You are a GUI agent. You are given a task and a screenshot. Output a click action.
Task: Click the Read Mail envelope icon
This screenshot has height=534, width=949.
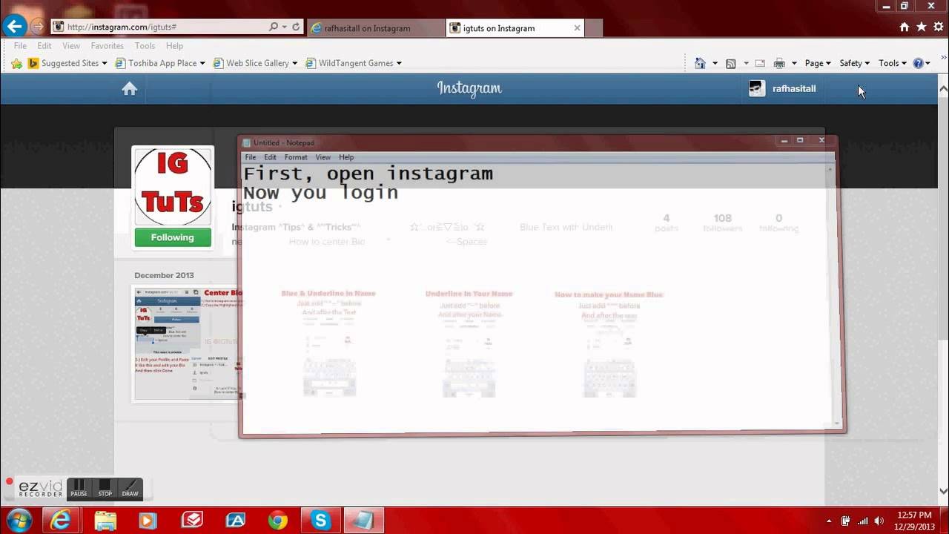click(x=760, y=63)
